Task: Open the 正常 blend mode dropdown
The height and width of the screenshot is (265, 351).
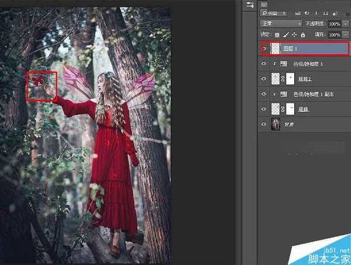Action: [280, 24]
